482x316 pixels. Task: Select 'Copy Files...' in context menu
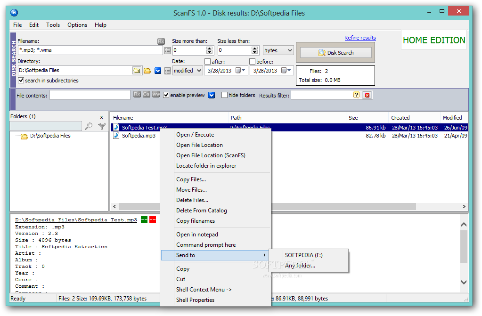pos(215,179)
